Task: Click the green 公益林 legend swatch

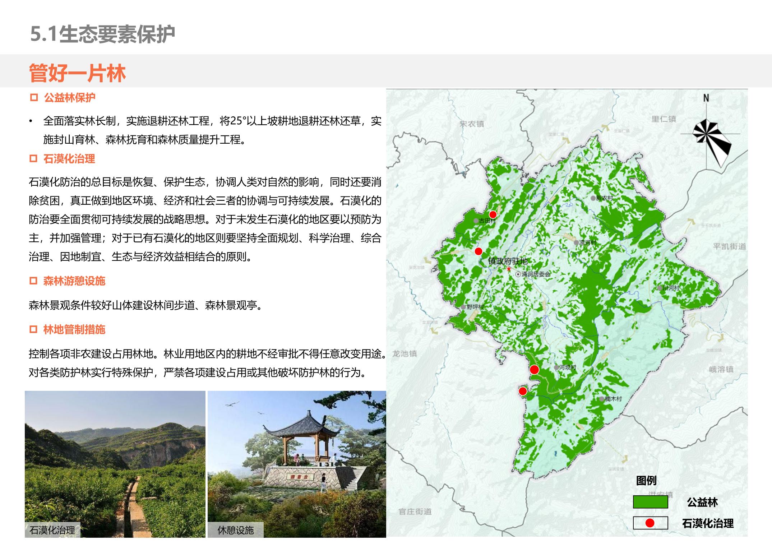Action: pos(650,502)
